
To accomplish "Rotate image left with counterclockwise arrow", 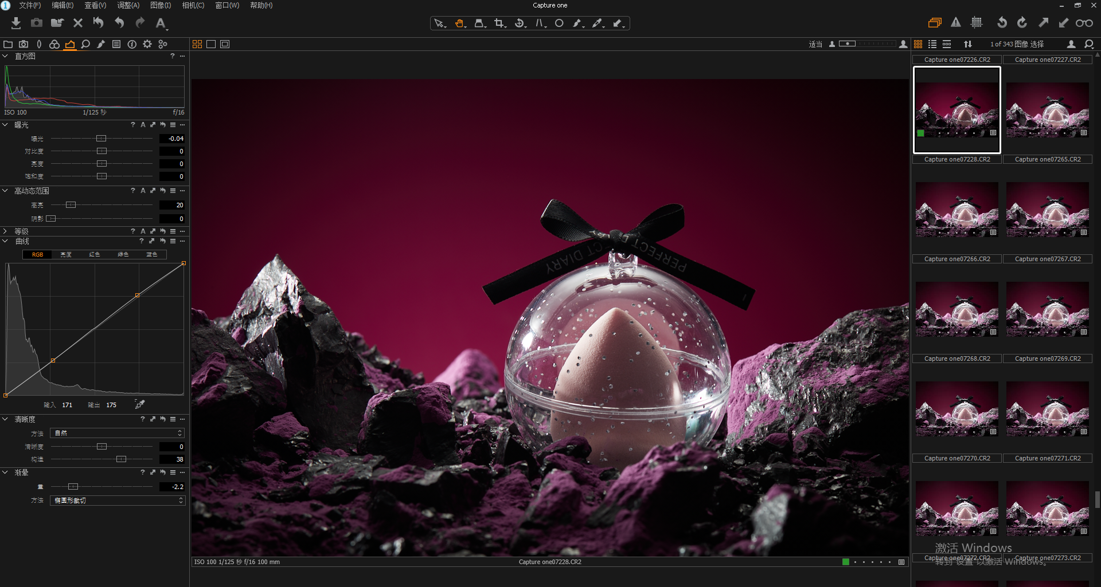I will point(1002,23).
